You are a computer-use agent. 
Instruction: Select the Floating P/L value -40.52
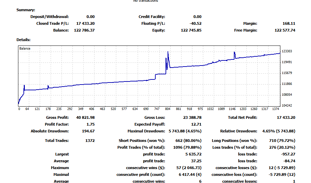pos(195,23)
